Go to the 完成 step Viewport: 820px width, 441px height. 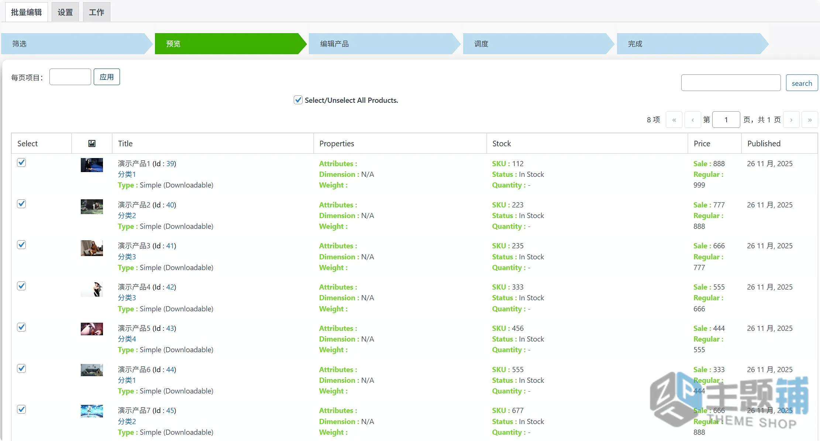(692, 44)
